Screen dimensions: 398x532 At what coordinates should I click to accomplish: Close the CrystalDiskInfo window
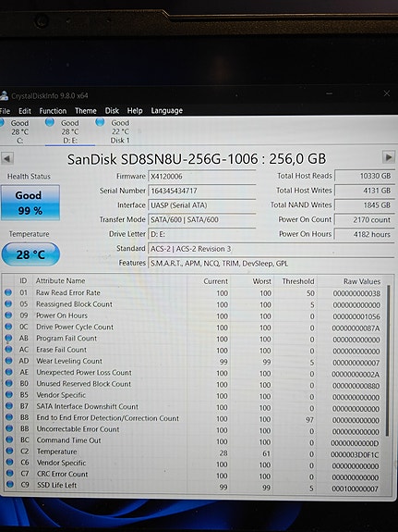tap(387, 93)
